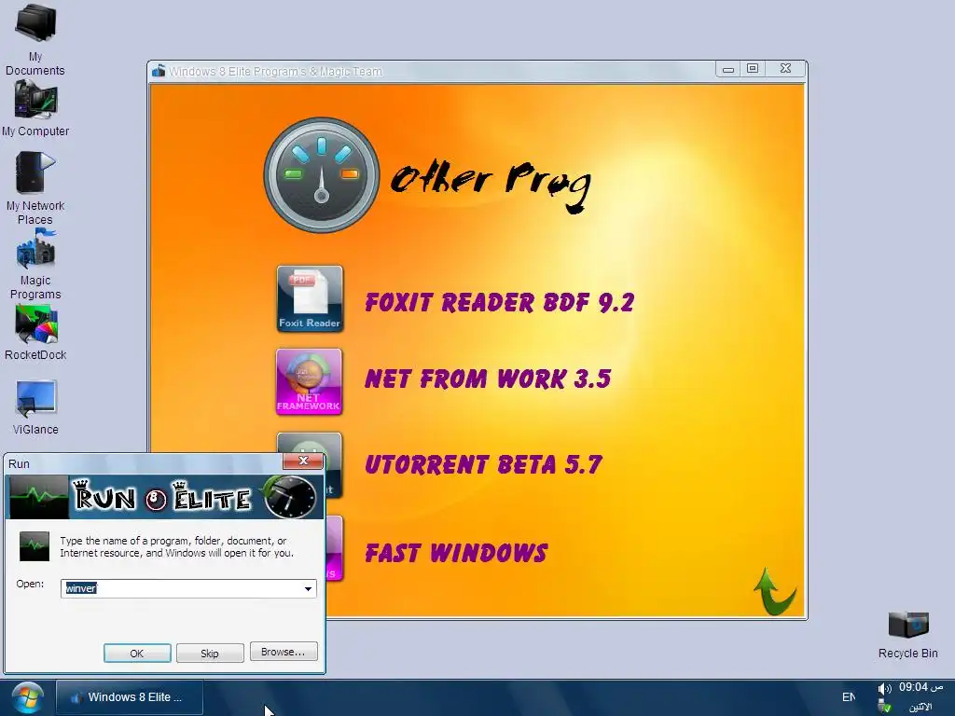955x716 pixels.
Task: Close the Windows 8 Elite Programs window
Action: 785,69
